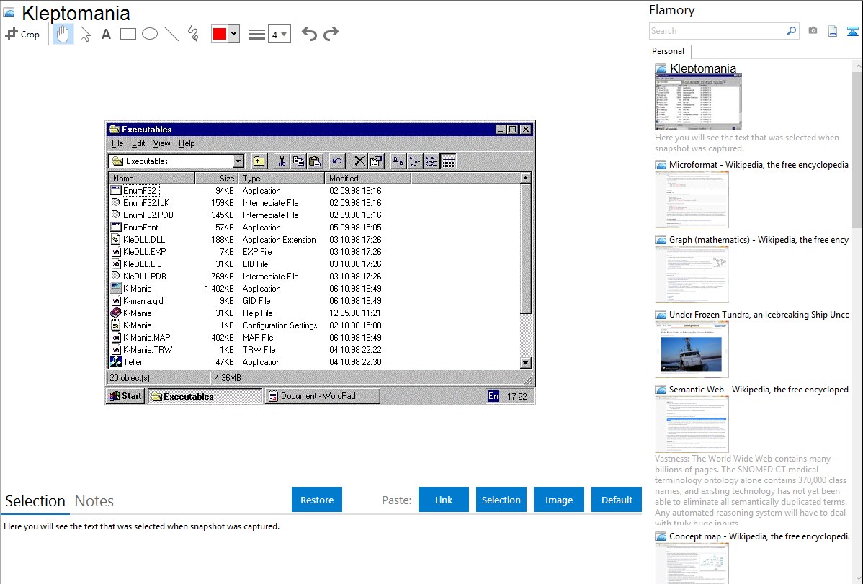Click the En language indicator
Screen dimensions: 863x584
493,396
